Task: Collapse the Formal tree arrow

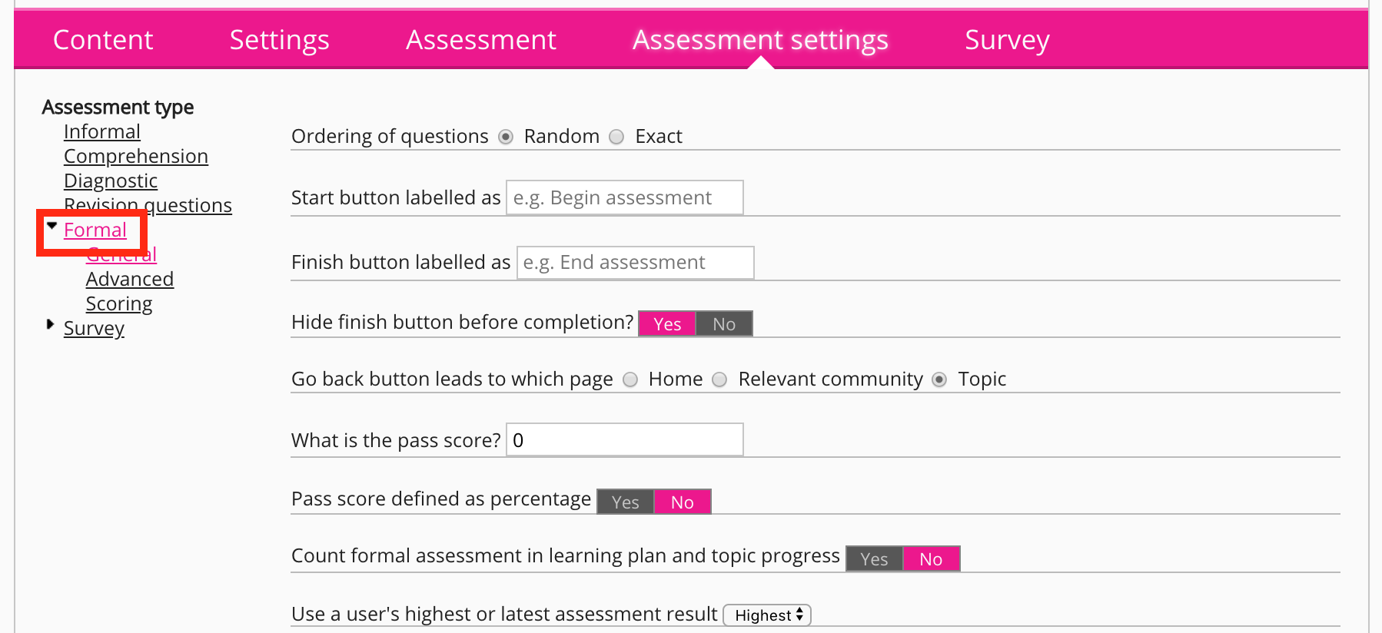Action: (51, 226)
